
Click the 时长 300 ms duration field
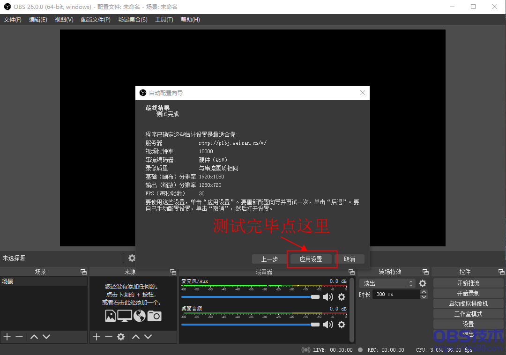pos(396,295)
